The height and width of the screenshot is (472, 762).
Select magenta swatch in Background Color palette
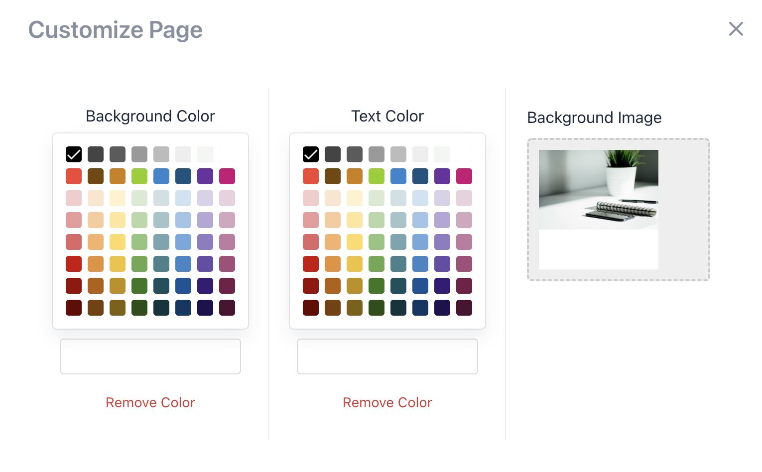tap(227, 176)
